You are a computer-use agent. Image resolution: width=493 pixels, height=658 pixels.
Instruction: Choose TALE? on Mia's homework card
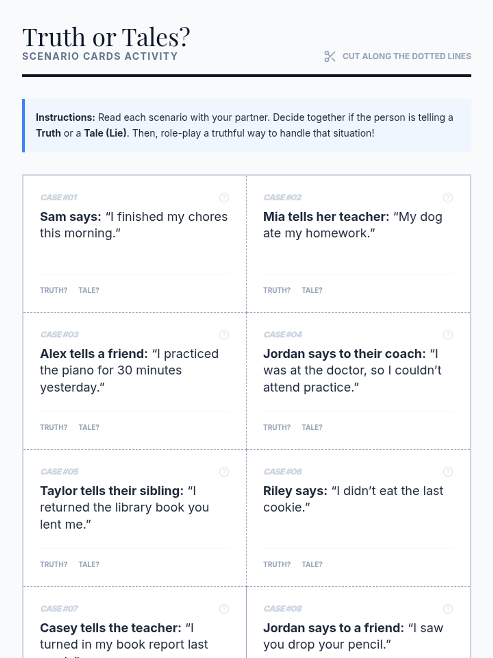[x=312, y=290]
